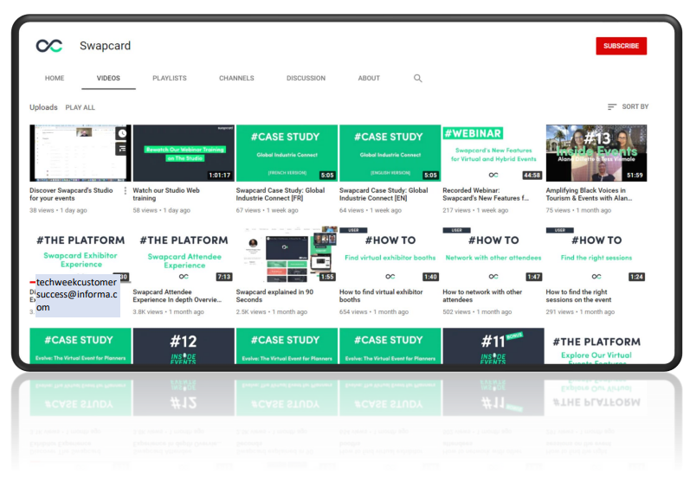690x480 pixels.
Task: Open How To find the right sessions thumbnail
Action: pyautogui.click(x=596, y=254)
